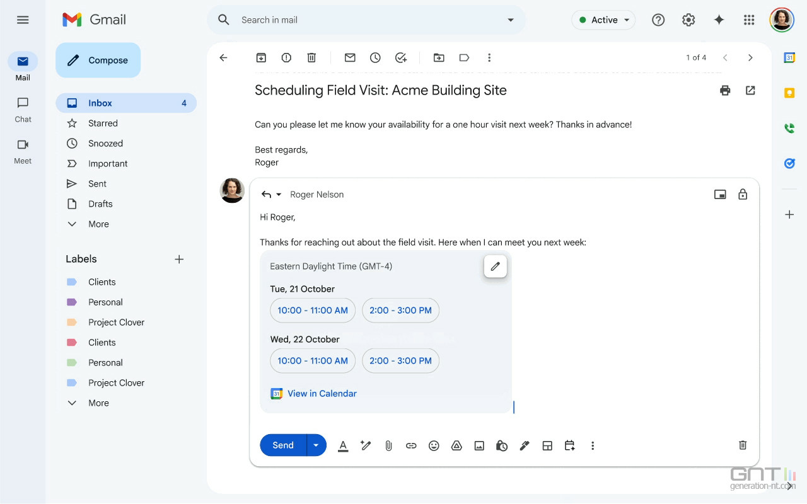The image size is (807, 504).
Task: Click the Report spam icon
Action: [x=286, y=57]
